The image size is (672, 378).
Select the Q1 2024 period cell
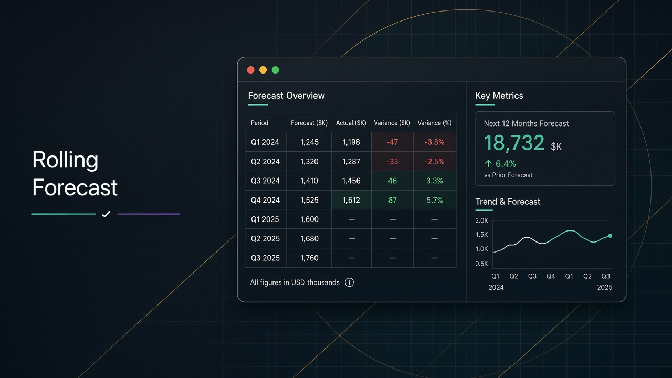point(265,142)
